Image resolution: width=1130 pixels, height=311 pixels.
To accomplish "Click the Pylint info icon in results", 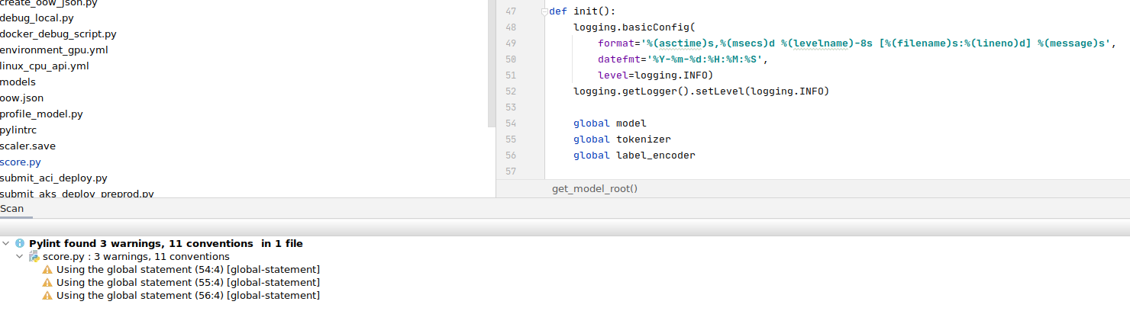I will (20, 244).
